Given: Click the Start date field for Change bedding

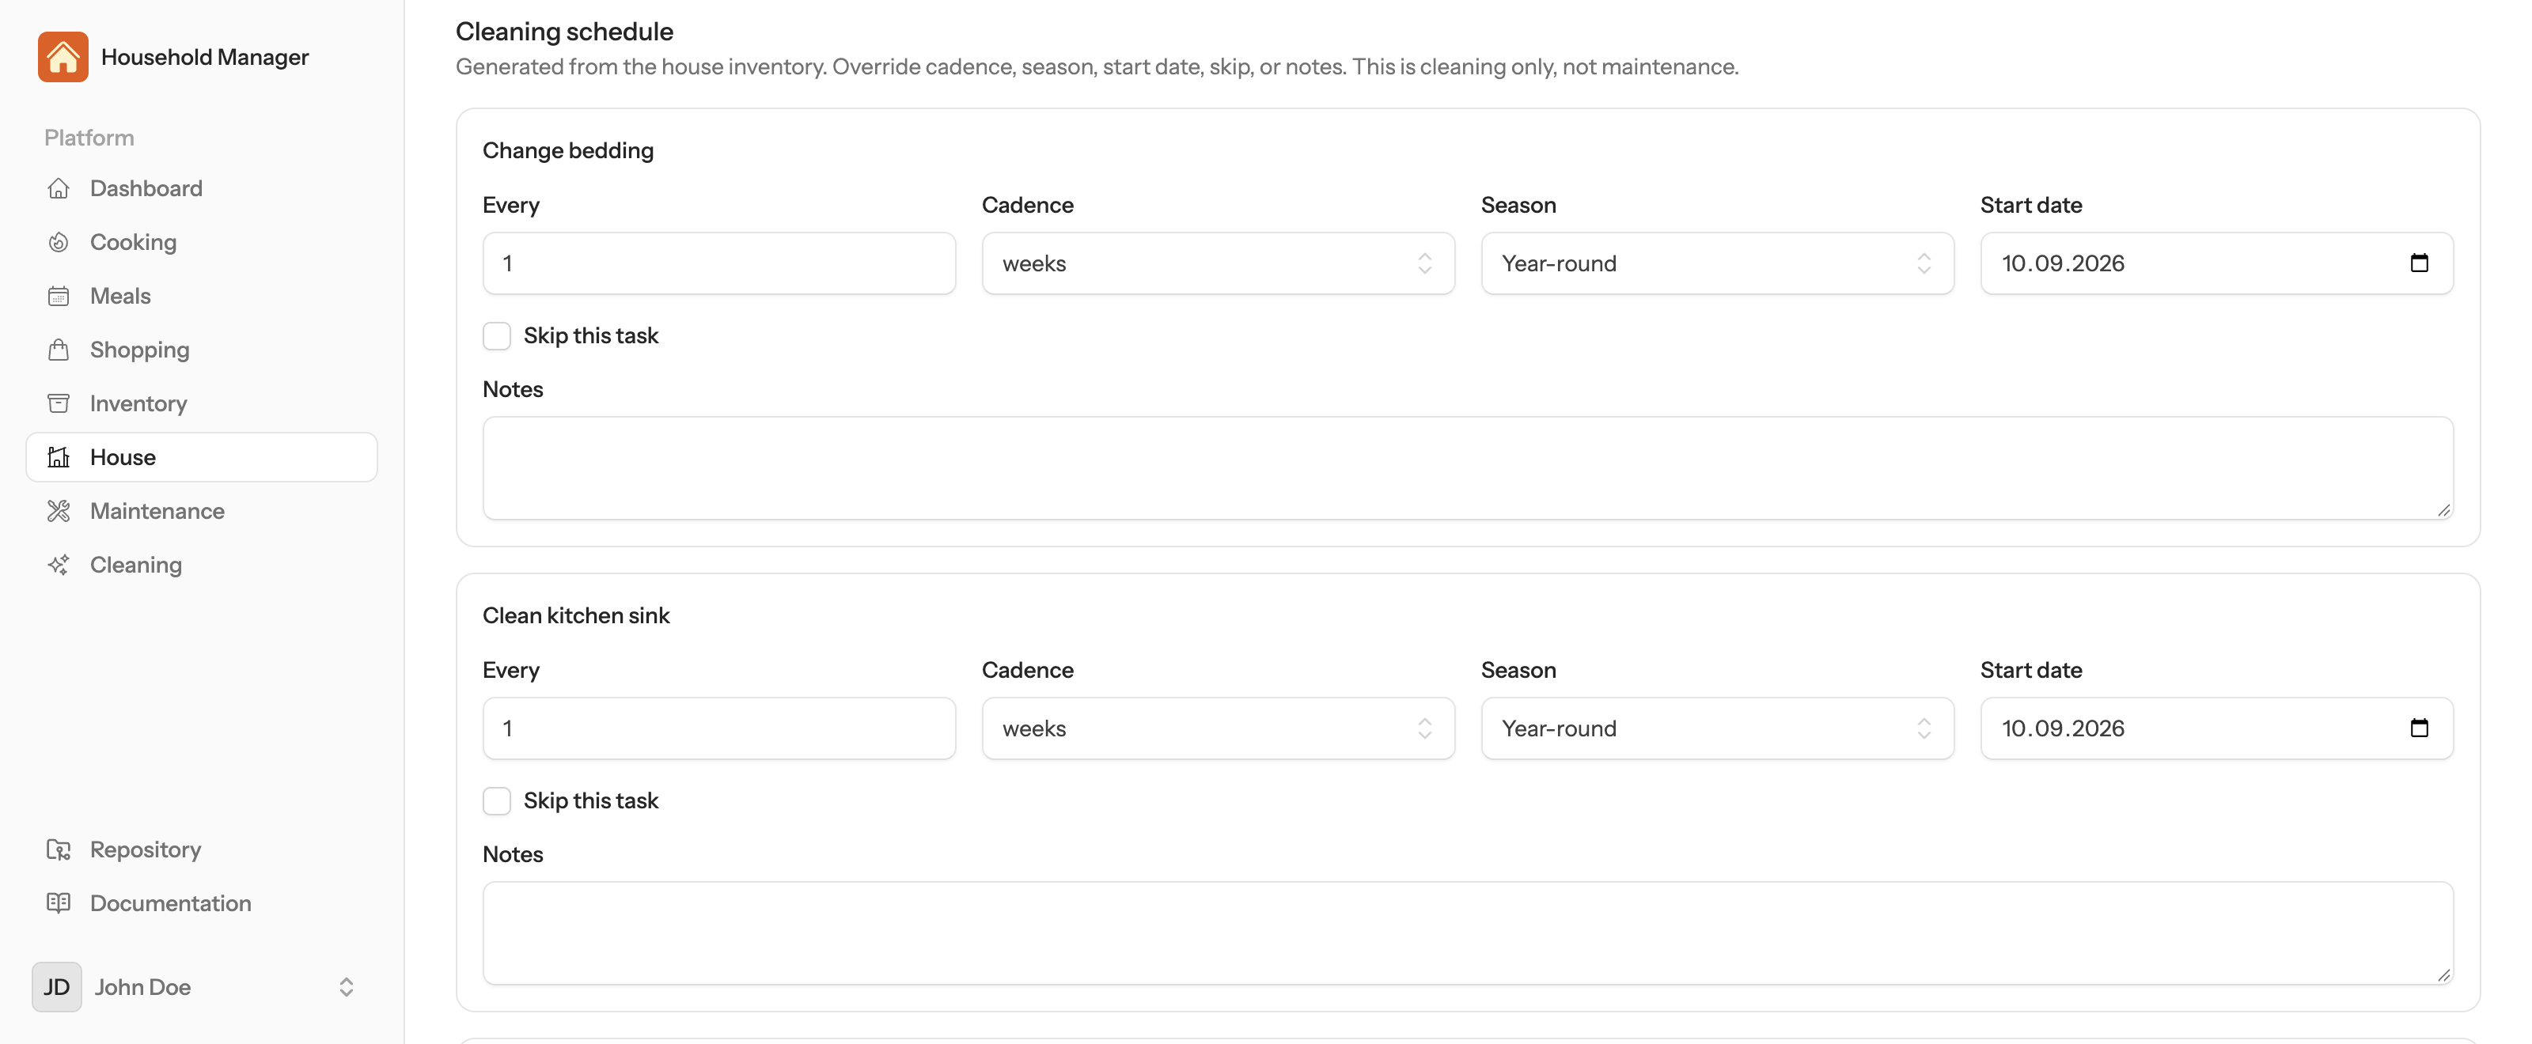Looking at the screenshot, I should 2216,263.
